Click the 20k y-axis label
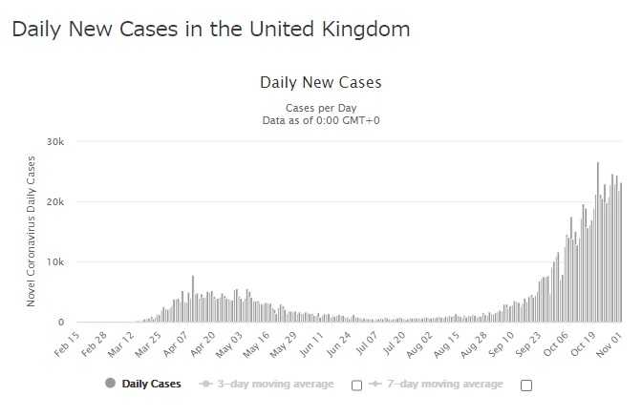Screen dimensions: 642x417 (x=55, y=201)
